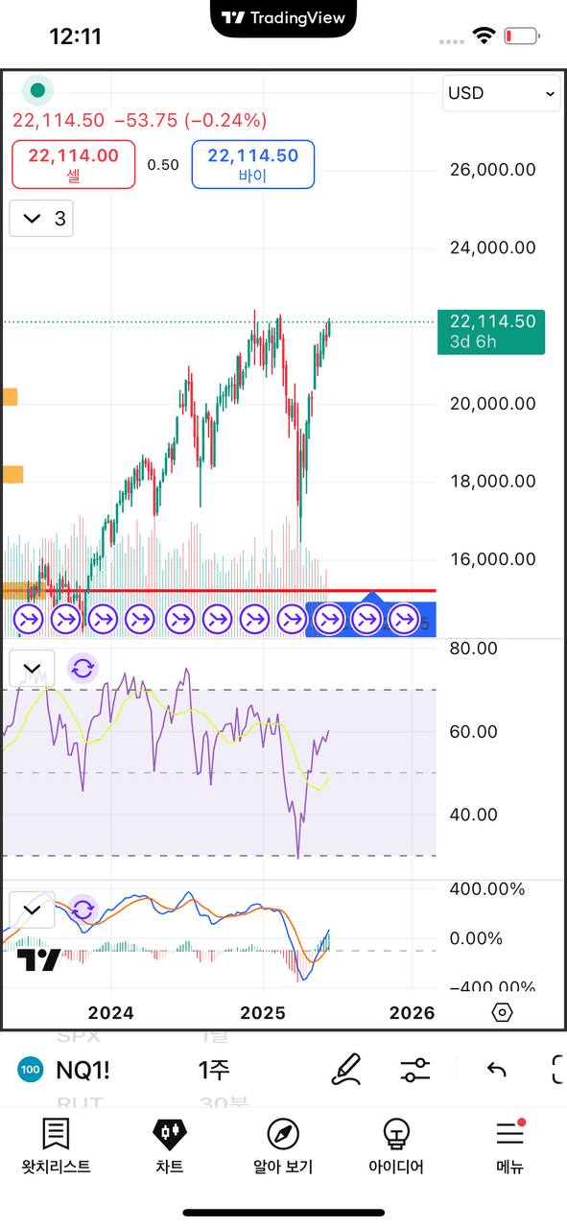Collapse the MACD pane chevron
Image resolution: width=567 pixels, height=1228 pixels.
32,909
